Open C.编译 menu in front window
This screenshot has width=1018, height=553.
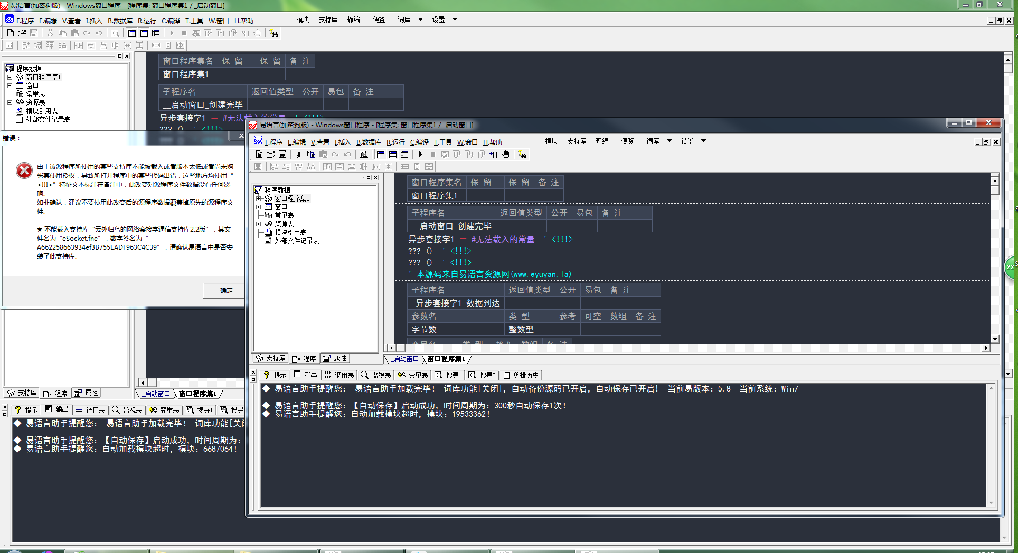pos(419,142)
